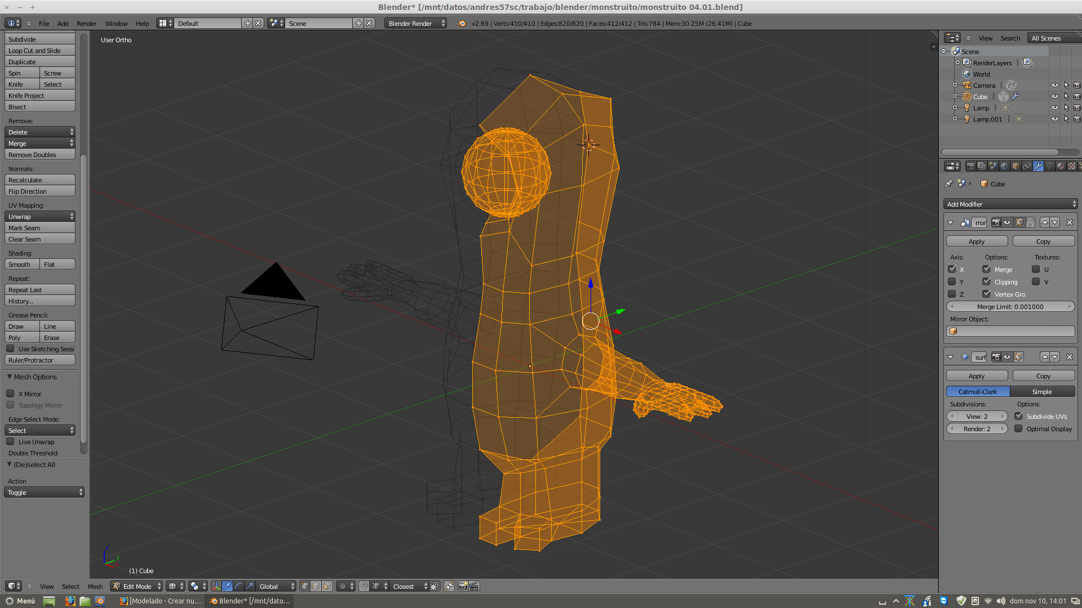
Task: Open the Material properties sphere tab
Action: pos(1061,166)
